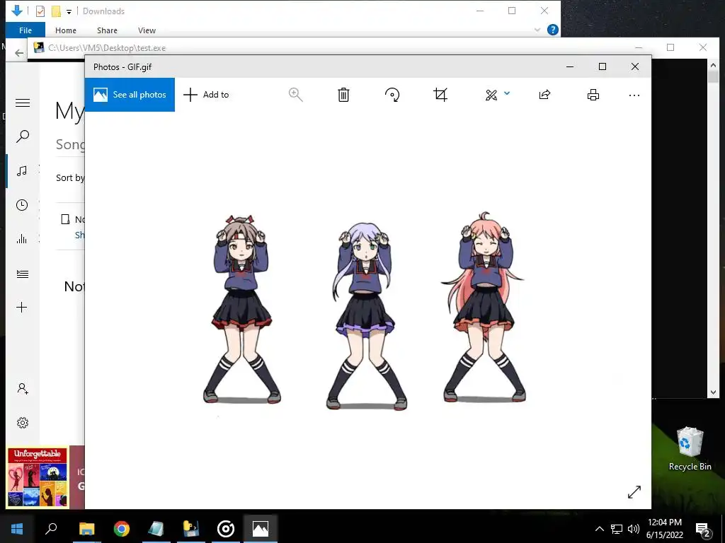The height and width of the screenshot is (543, 725).
Task: Open the Home tab in Downloads window
Action: coord(66,30)
